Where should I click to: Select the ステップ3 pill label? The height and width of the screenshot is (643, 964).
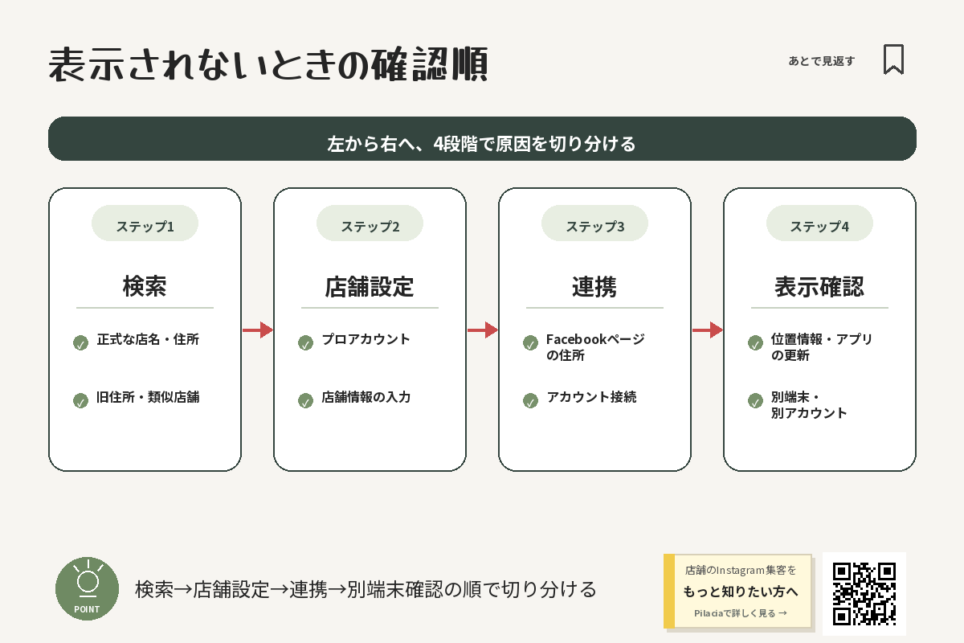click(x=594, y=223)
